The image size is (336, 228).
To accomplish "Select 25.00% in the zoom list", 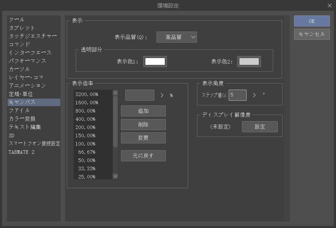I will pos(93,176).
